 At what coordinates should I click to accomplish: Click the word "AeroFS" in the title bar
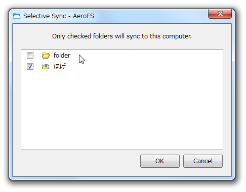coord(84,16)
